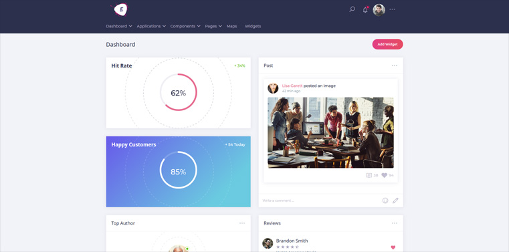This screenshot has width=509, height=252.
Task: Click the Write a comment input field
Action: pyautogui.click(x=320, y=201)
